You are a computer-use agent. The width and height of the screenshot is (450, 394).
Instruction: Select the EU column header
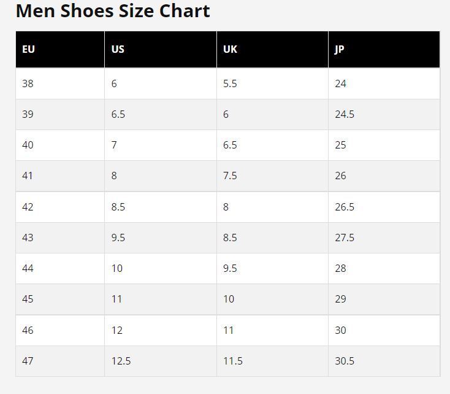coord(60,50)
